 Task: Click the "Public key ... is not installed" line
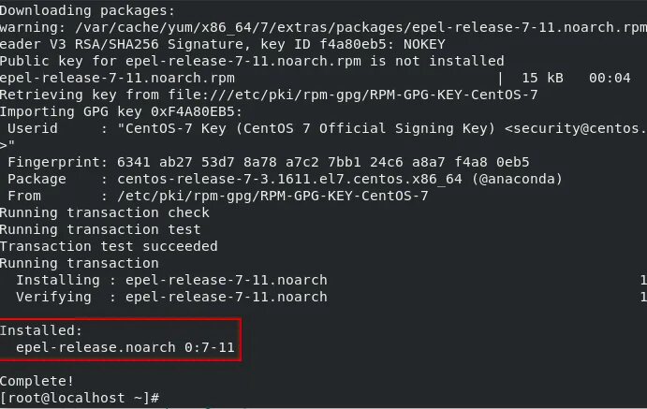251,61
